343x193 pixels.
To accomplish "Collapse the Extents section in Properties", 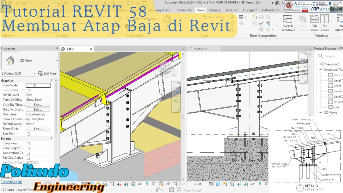I will point(51,139).
